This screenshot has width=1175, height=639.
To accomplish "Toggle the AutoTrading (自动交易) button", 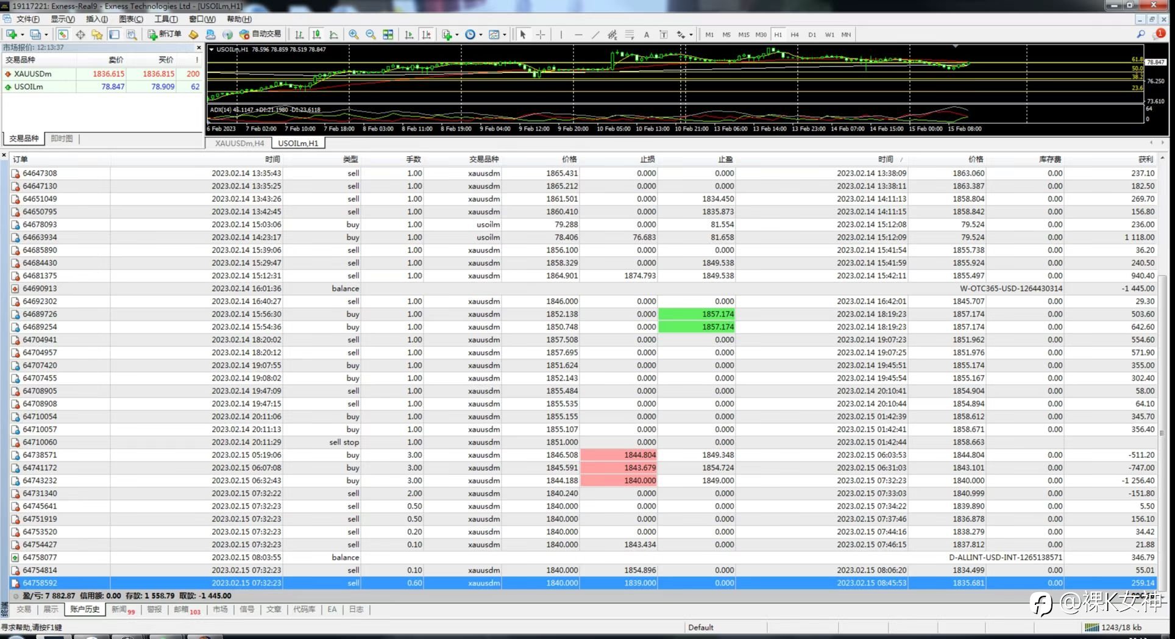I will point(260,35).
